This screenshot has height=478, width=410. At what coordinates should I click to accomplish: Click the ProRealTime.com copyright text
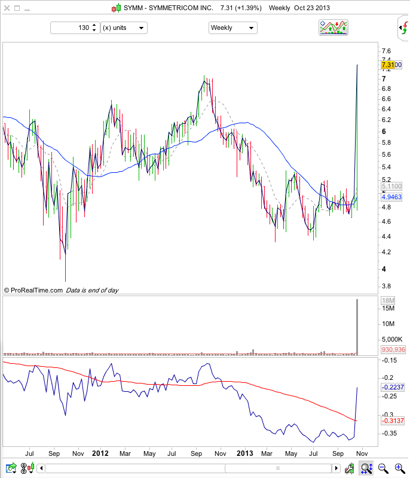coord(33,290)
